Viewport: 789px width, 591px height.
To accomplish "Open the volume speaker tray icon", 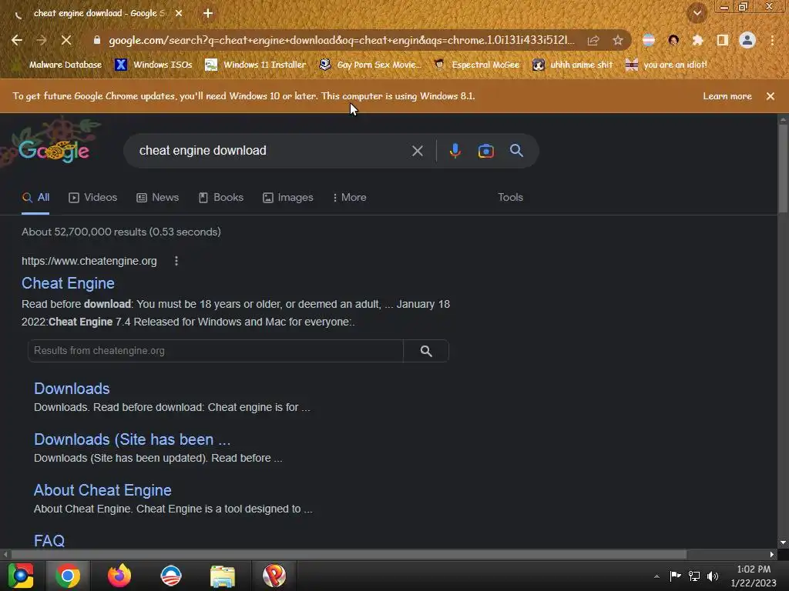I will (713, 576).
